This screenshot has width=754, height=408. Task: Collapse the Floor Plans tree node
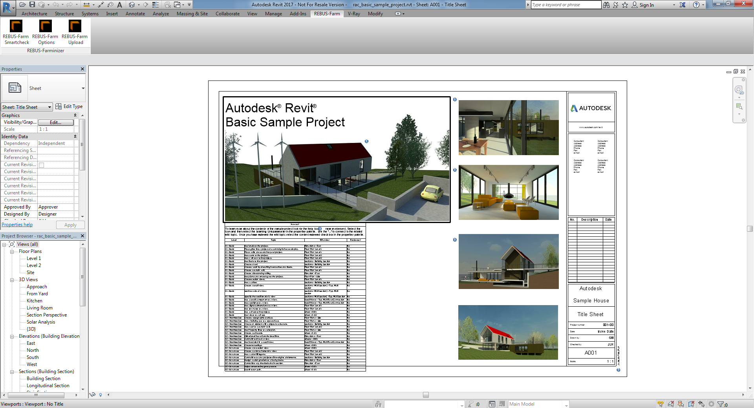[x=12, y=252]
